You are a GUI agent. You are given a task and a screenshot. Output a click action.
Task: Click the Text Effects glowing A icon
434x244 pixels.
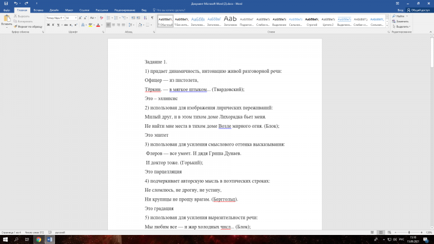(x=83, y=25)
